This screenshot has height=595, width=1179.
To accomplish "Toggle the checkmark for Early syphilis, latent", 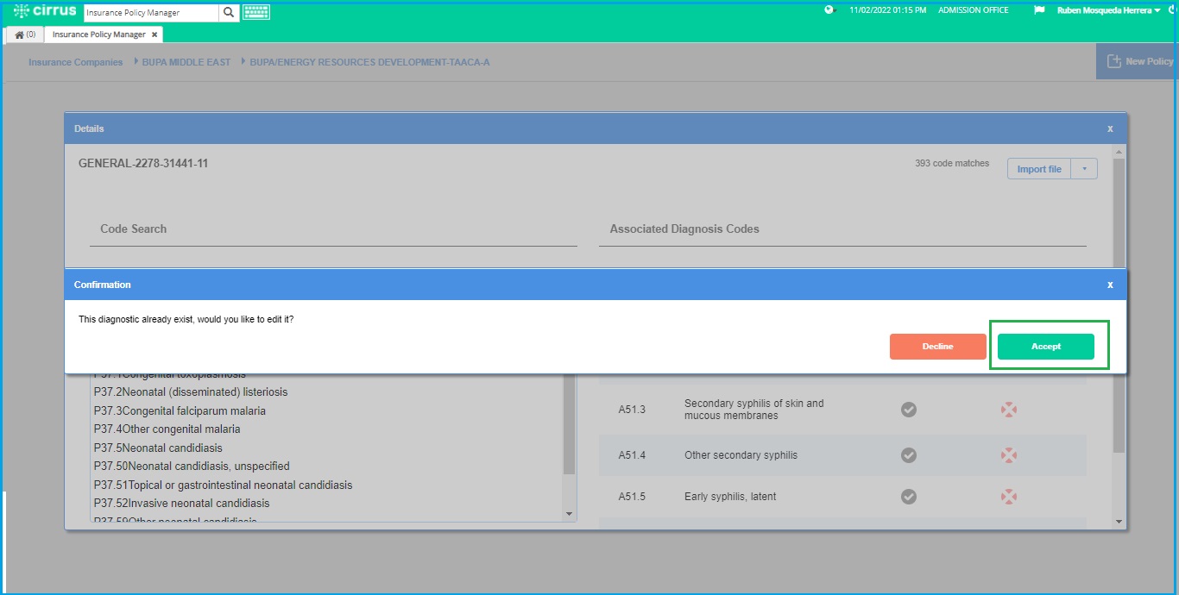I will pos(909,497).
